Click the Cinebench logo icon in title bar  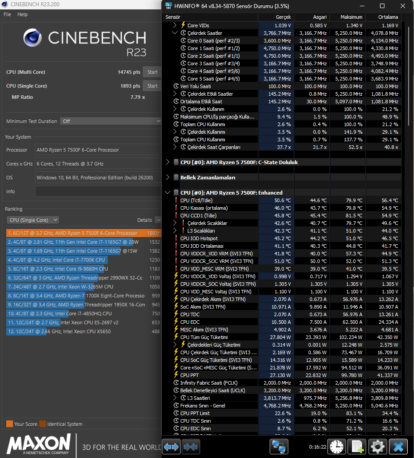tap(4, 4)
